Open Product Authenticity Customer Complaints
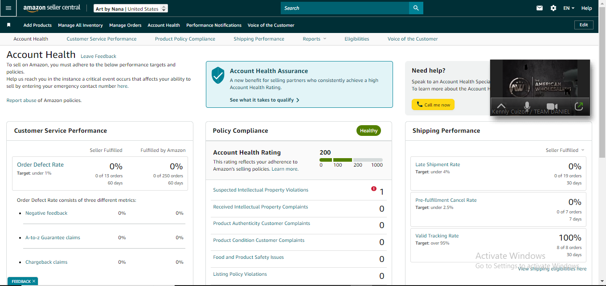The image size is (606, 286). coord(262,223)
